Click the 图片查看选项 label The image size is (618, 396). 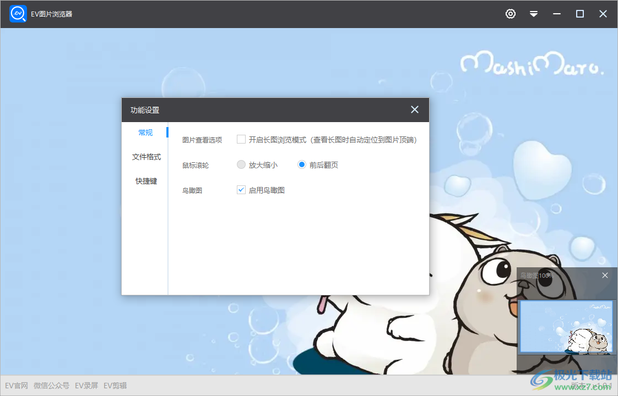click(x=202, y=140)
